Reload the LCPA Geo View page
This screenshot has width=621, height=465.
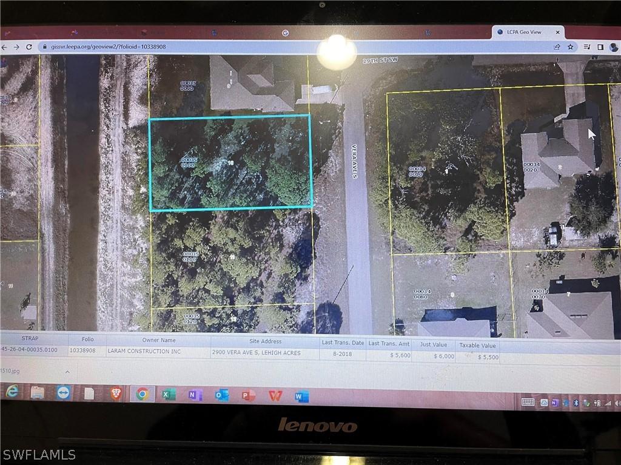(x=29, y=47)
